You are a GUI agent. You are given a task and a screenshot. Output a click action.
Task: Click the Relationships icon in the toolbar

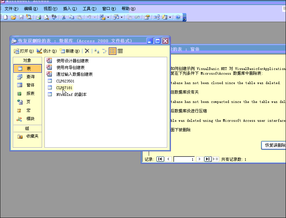(x=157, y=17)
